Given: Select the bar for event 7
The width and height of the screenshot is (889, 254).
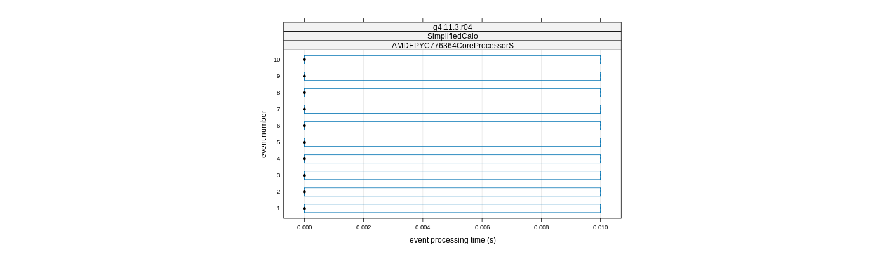Looking at the screenshot, I should [x=452, y=109].
